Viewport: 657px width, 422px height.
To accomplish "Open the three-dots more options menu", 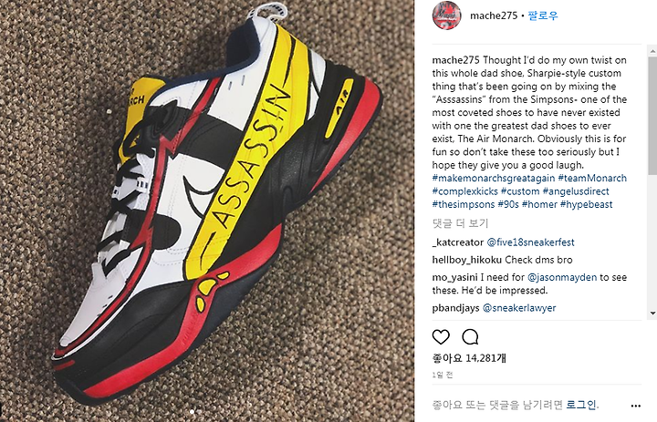I will pos(636,406).
